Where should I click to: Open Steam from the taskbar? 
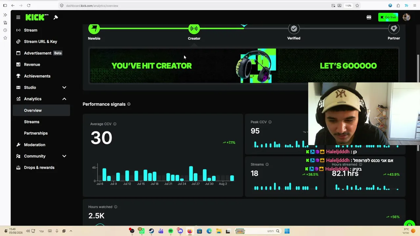[151, 231]
